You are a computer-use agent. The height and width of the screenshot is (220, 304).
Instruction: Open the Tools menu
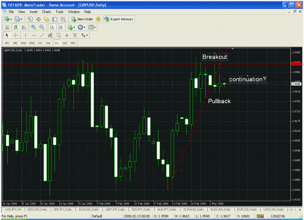pyautogui.click(x=59, y=12)
